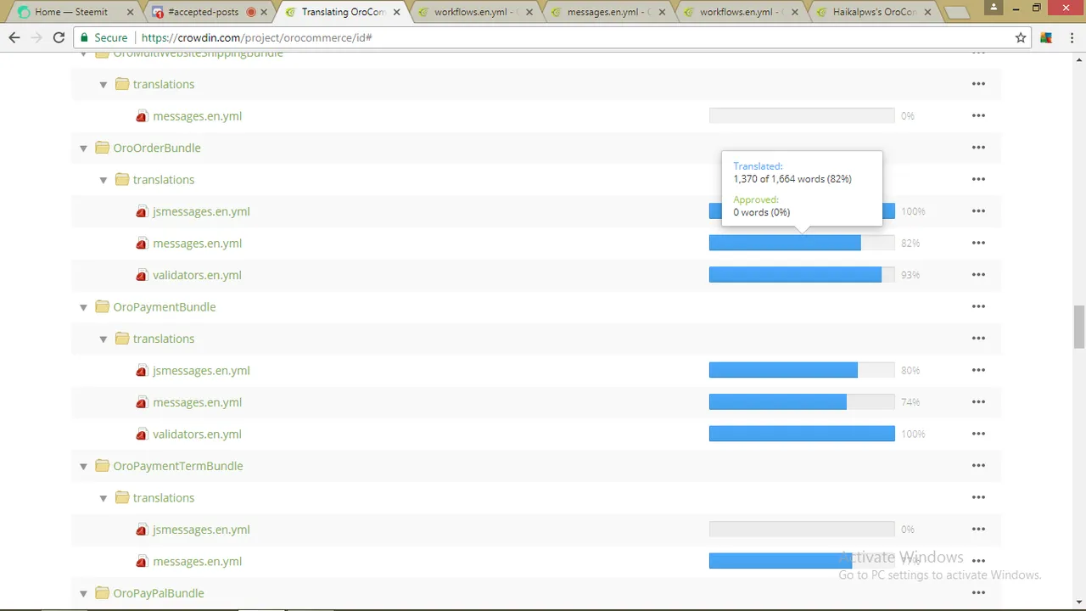This screenshot has width=1086, height=611.
Task: Click the 93% label of validators.en.yml
Action: pyautogui.click(x=910, y=275)
